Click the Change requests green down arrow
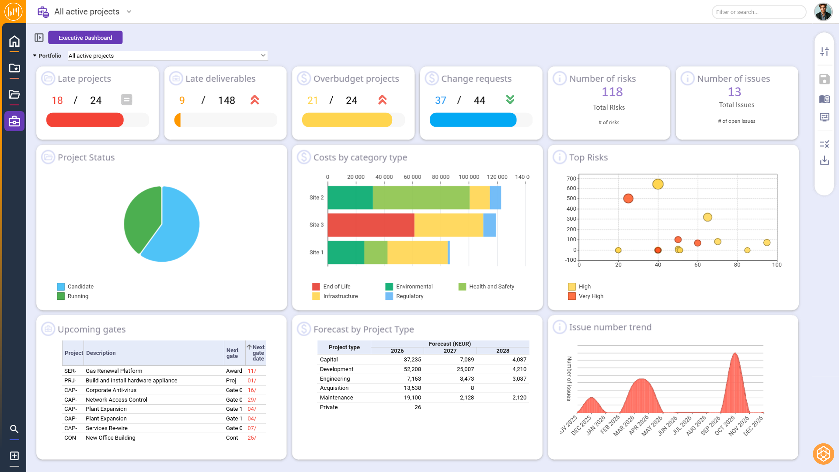 pos(510,100)
